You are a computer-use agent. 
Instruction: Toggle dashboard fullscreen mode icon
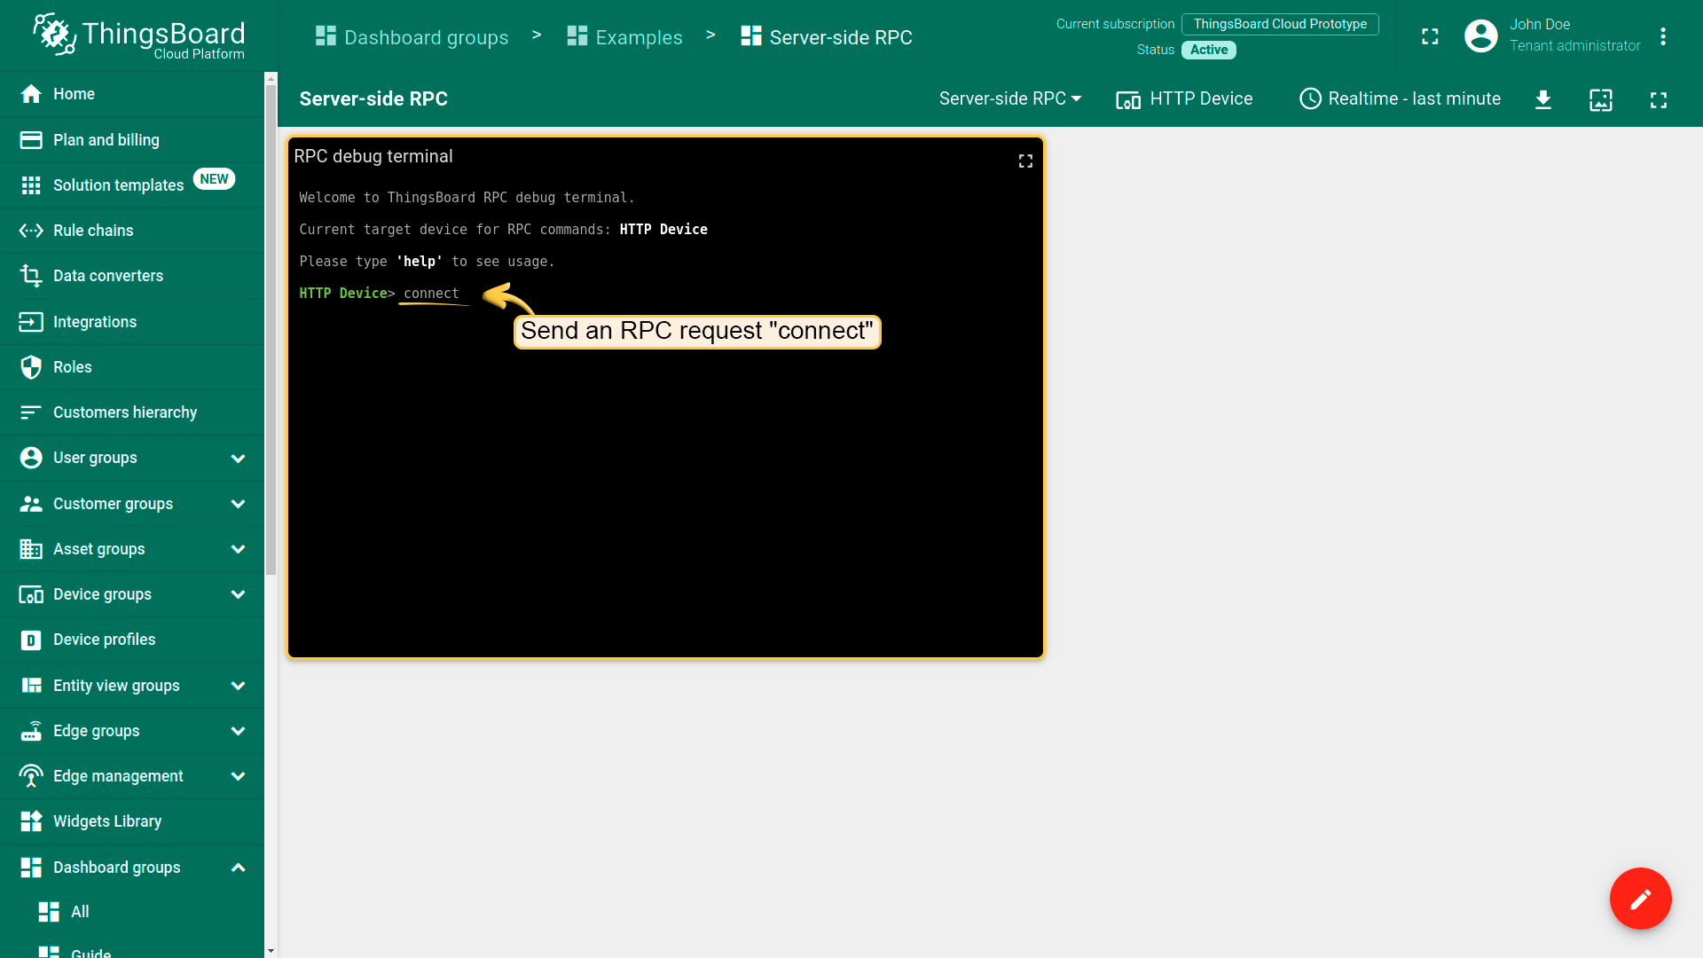(1658, 99)
